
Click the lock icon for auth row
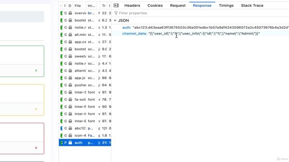pyautogui.click(x=70, y=143)
